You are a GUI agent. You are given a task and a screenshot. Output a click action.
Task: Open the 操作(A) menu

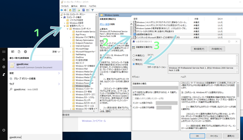pos(74,6)
